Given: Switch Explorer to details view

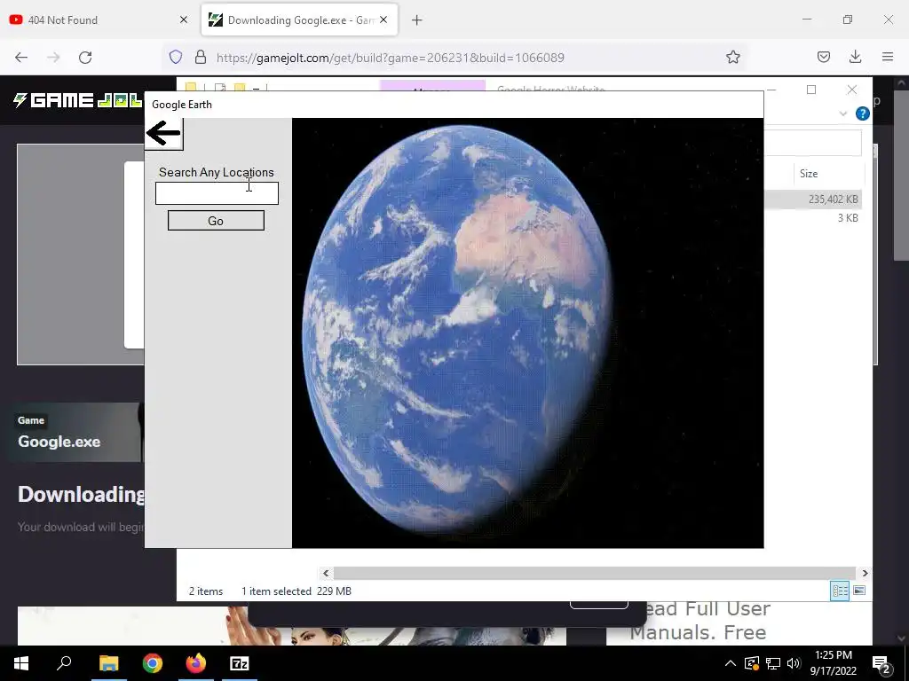Looking at the screenshot, I should tap(840, 591).
